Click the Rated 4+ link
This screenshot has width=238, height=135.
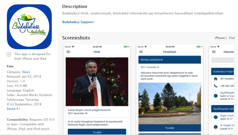pos(14,109)
